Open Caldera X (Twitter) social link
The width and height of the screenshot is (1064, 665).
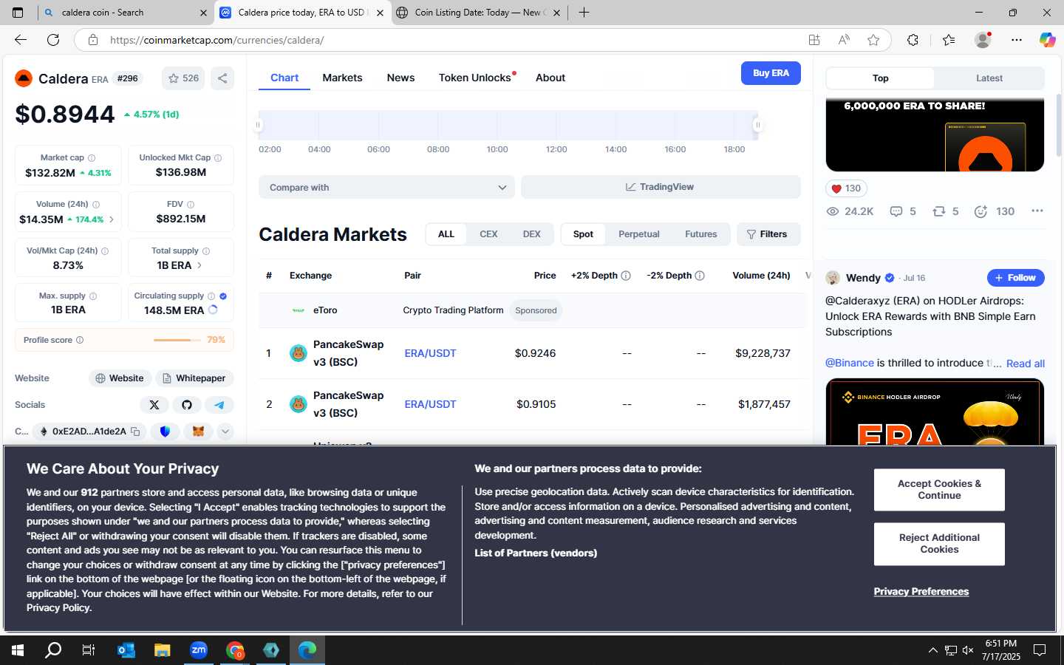154,405
